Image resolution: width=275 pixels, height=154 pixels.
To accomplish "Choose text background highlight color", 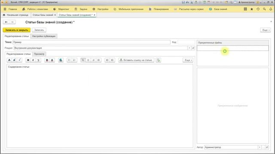I will [47, 60].
